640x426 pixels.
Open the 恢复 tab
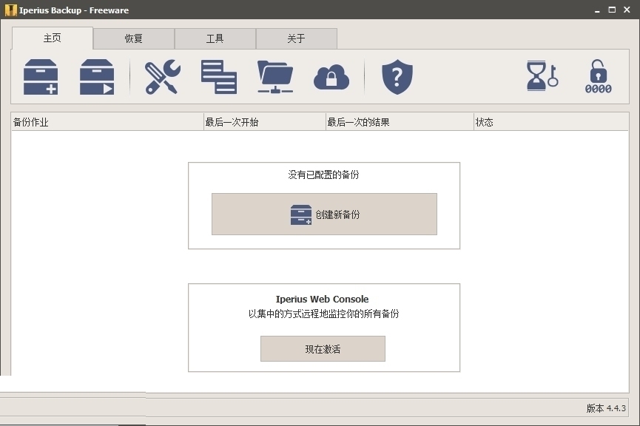pyautogui.click(x=133, y=38)
